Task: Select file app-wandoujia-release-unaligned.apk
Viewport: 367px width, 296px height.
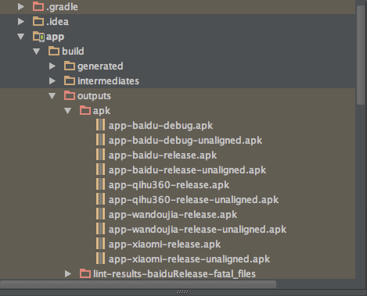Action: (x=197, y=230)
